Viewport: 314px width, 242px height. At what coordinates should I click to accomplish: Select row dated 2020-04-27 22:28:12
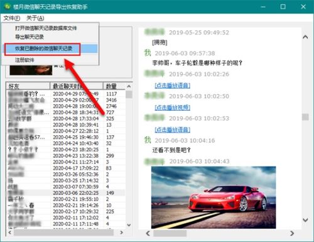pyautogui.click(x=66, y=131)
